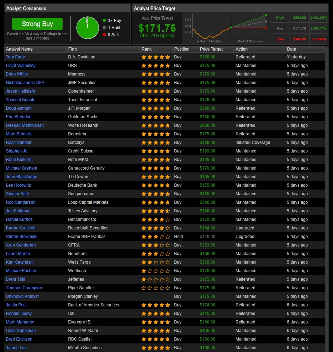Viewport: 333px width, 352px height.
Task: Open Ross Sandler analyst link
Action: click(18, 142)
